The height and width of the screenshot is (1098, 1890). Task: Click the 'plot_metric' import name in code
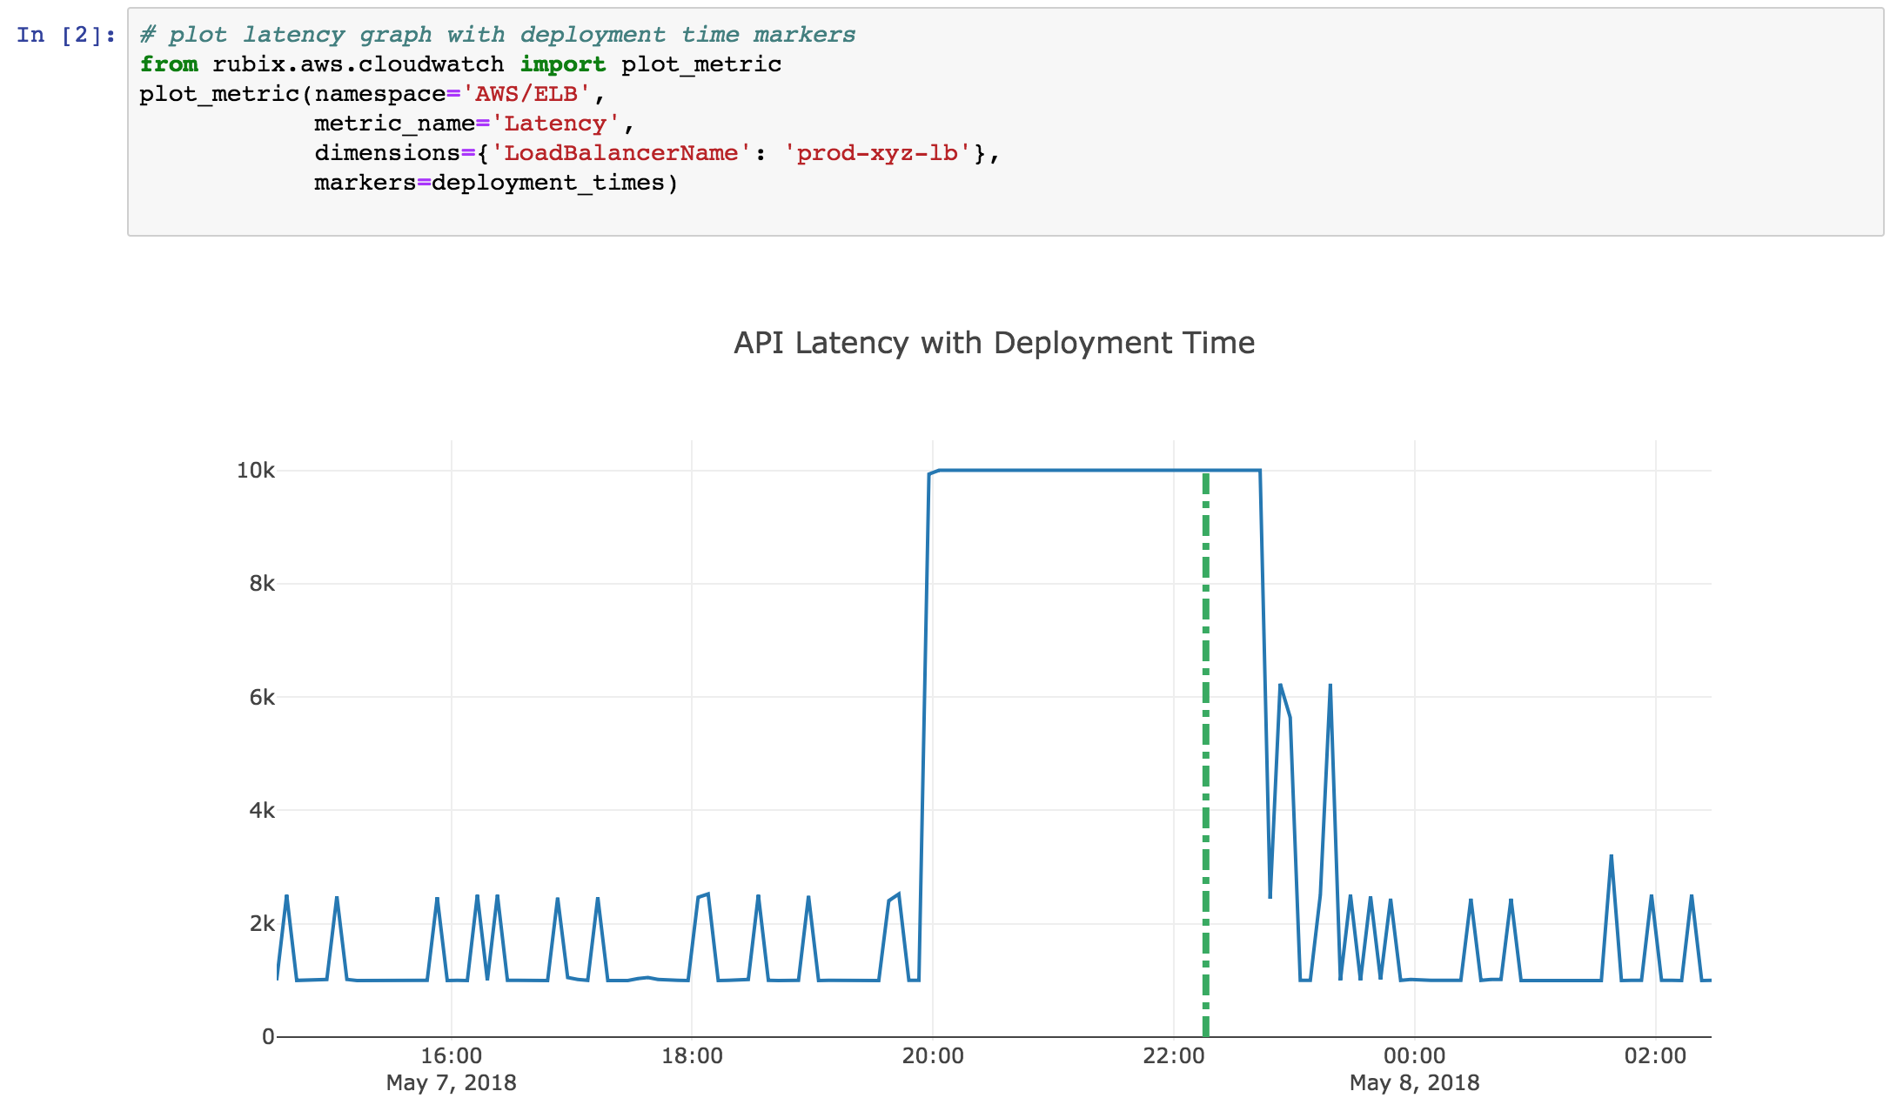pyautogui.click(x=700, y=64)
